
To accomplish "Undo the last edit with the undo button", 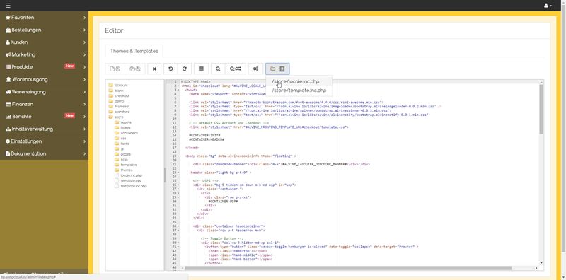I will coord(171,69).
